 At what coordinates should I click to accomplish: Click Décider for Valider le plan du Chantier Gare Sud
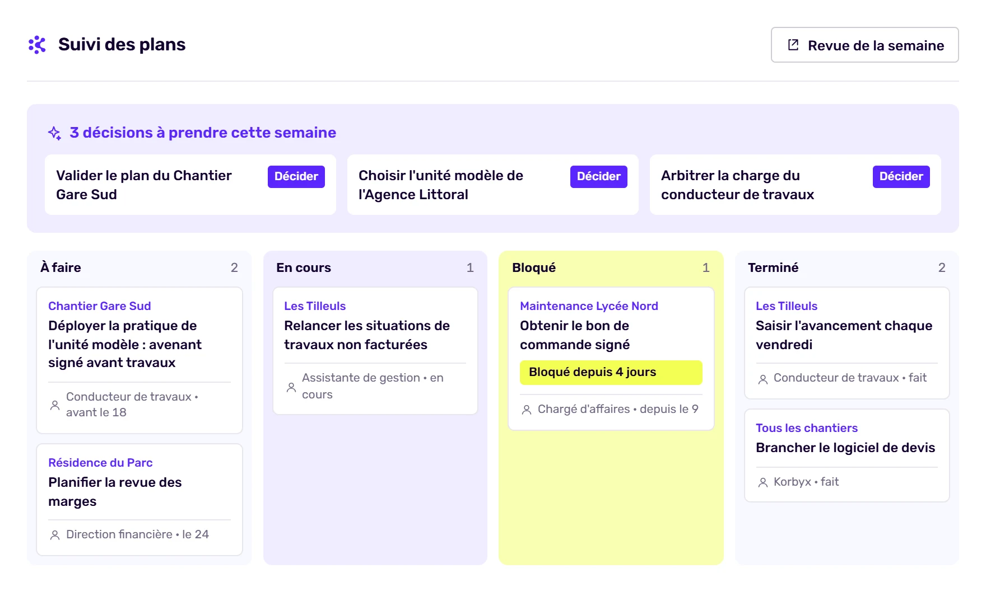[296, 177]
